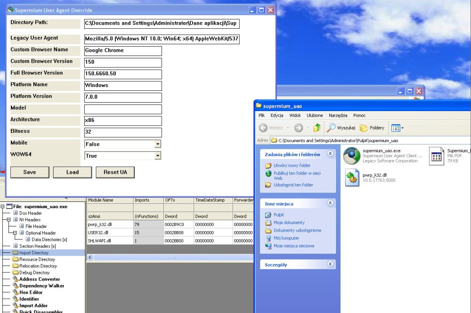Focus the Directory Path input field
The height and width of the screenshot is (313, 471).
162,24
